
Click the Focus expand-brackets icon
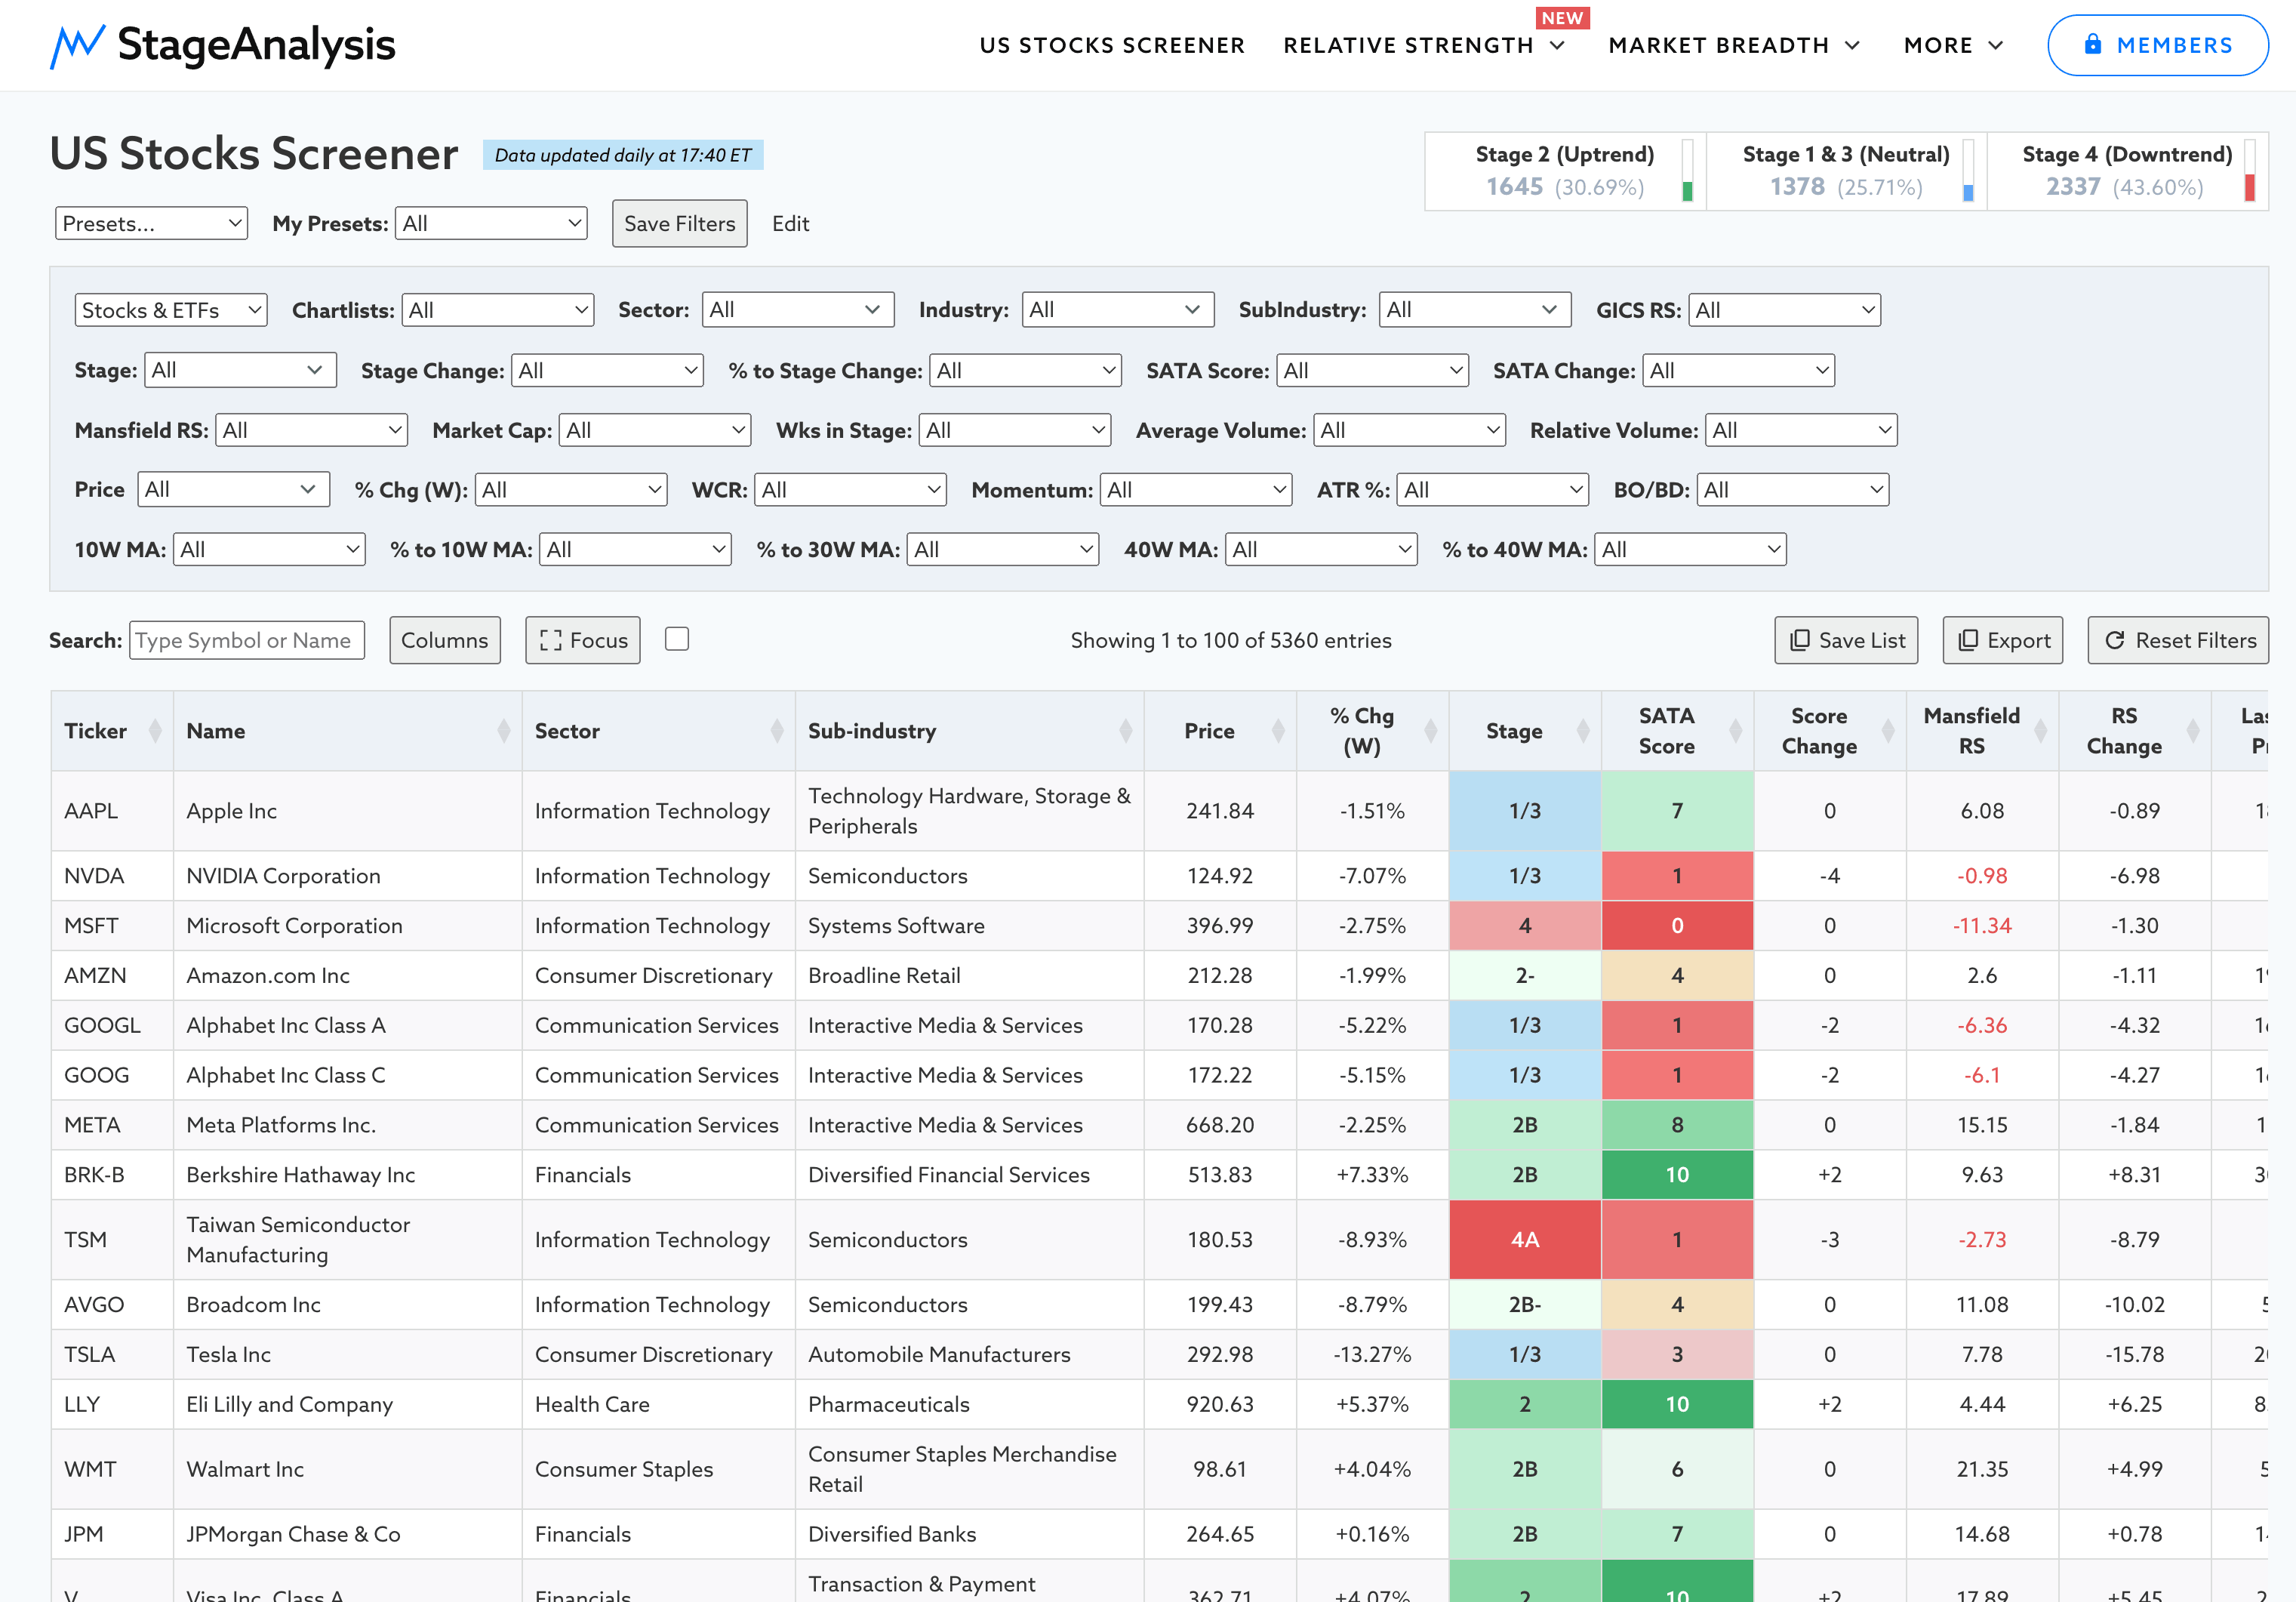coord(550,641)
